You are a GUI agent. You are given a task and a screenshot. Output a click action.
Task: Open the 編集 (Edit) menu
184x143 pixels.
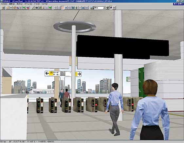(x=12, y=4)
